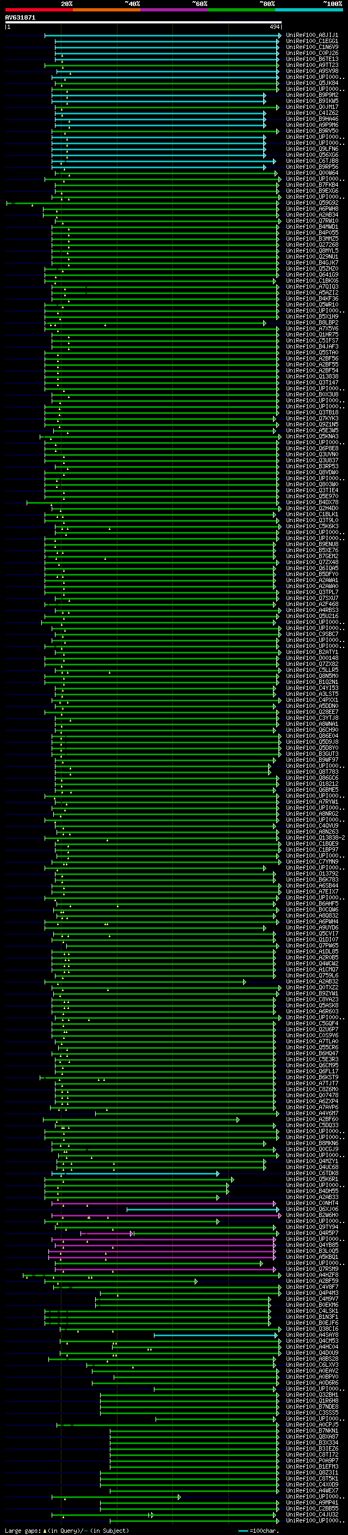
Task: Open hit UniRef100_B6TE13
Action: click(312, 59)
